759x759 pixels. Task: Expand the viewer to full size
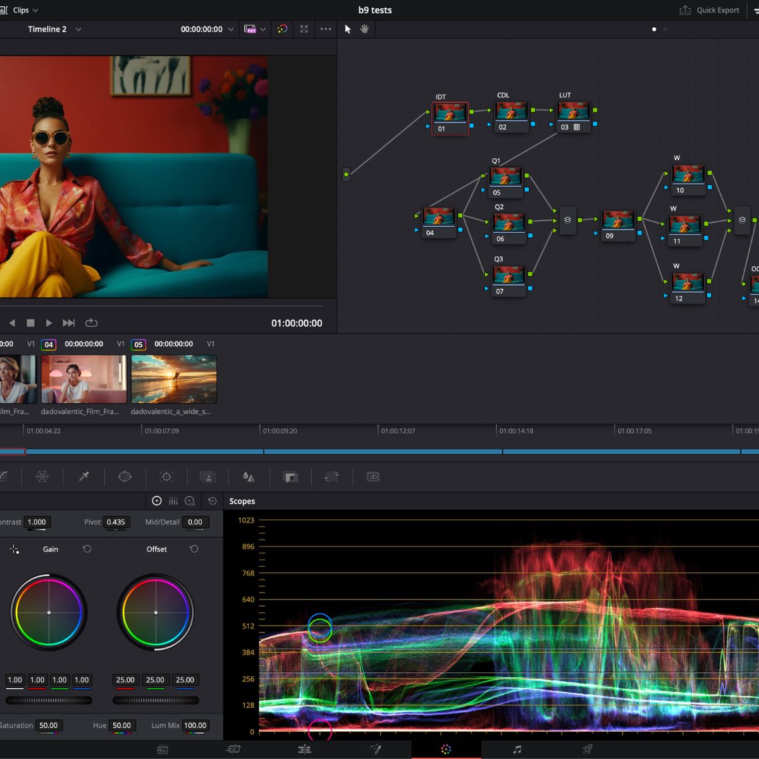coord(304,29)
